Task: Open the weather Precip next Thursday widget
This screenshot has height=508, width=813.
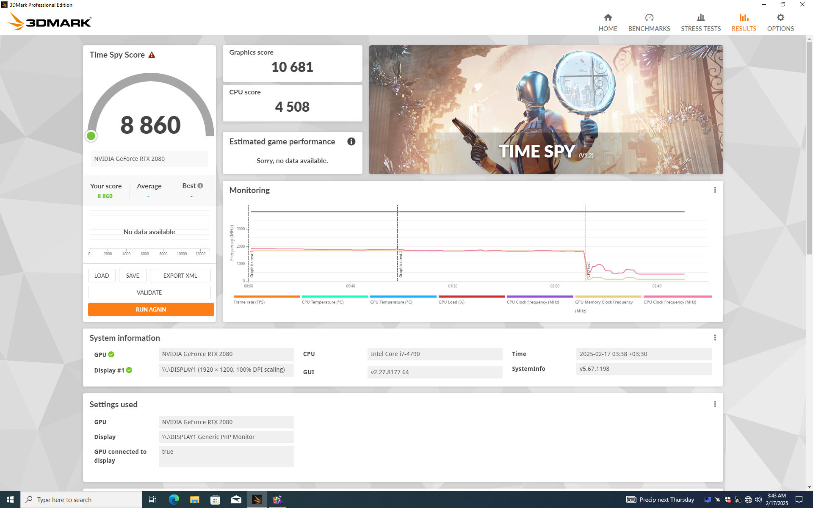Action: pos(660,500)
